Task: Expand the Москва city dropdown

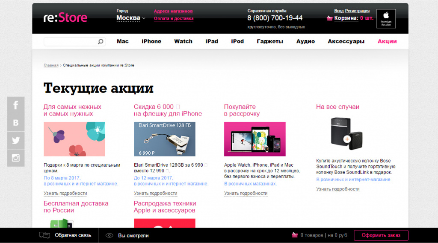Action: [131, 18]
